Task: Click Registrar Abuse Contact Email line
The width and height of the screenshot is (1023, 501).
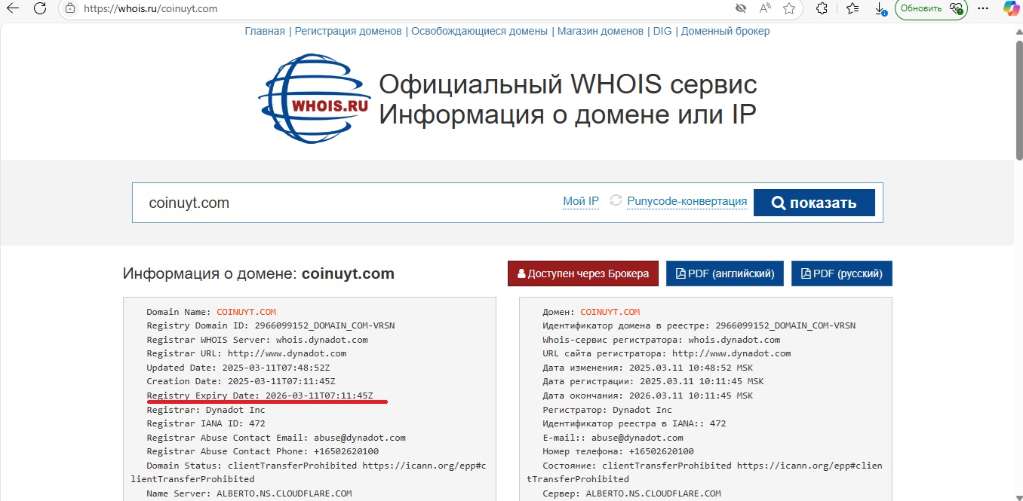Action: click(x=276, y=438)
